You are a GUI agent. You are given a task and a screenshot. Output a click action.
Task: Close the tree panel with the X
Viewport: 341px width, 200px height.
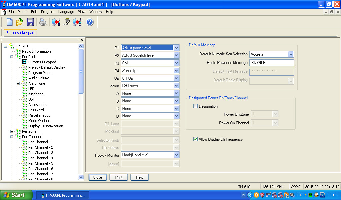pyautogui.click(x=82, y=40)
